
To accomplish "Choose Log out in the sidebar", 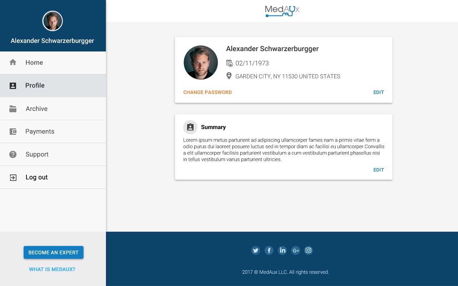I will pyautogui.click(x=53, y=177).
